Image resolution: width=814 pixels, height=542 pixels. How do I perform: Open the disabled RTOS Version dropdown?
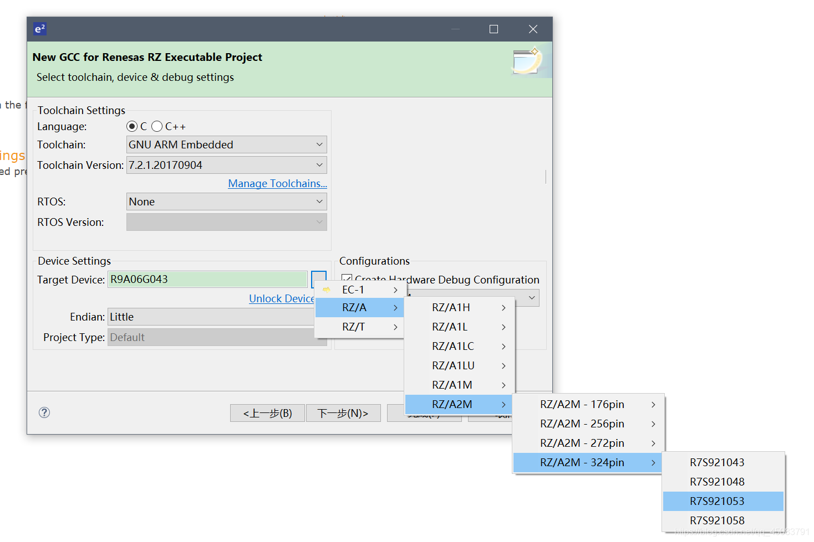point(226,222)
